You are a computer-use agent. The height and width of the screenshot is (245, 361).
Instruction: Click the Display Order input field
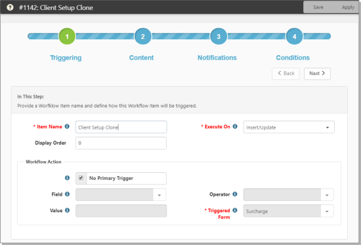coord(121,143)
